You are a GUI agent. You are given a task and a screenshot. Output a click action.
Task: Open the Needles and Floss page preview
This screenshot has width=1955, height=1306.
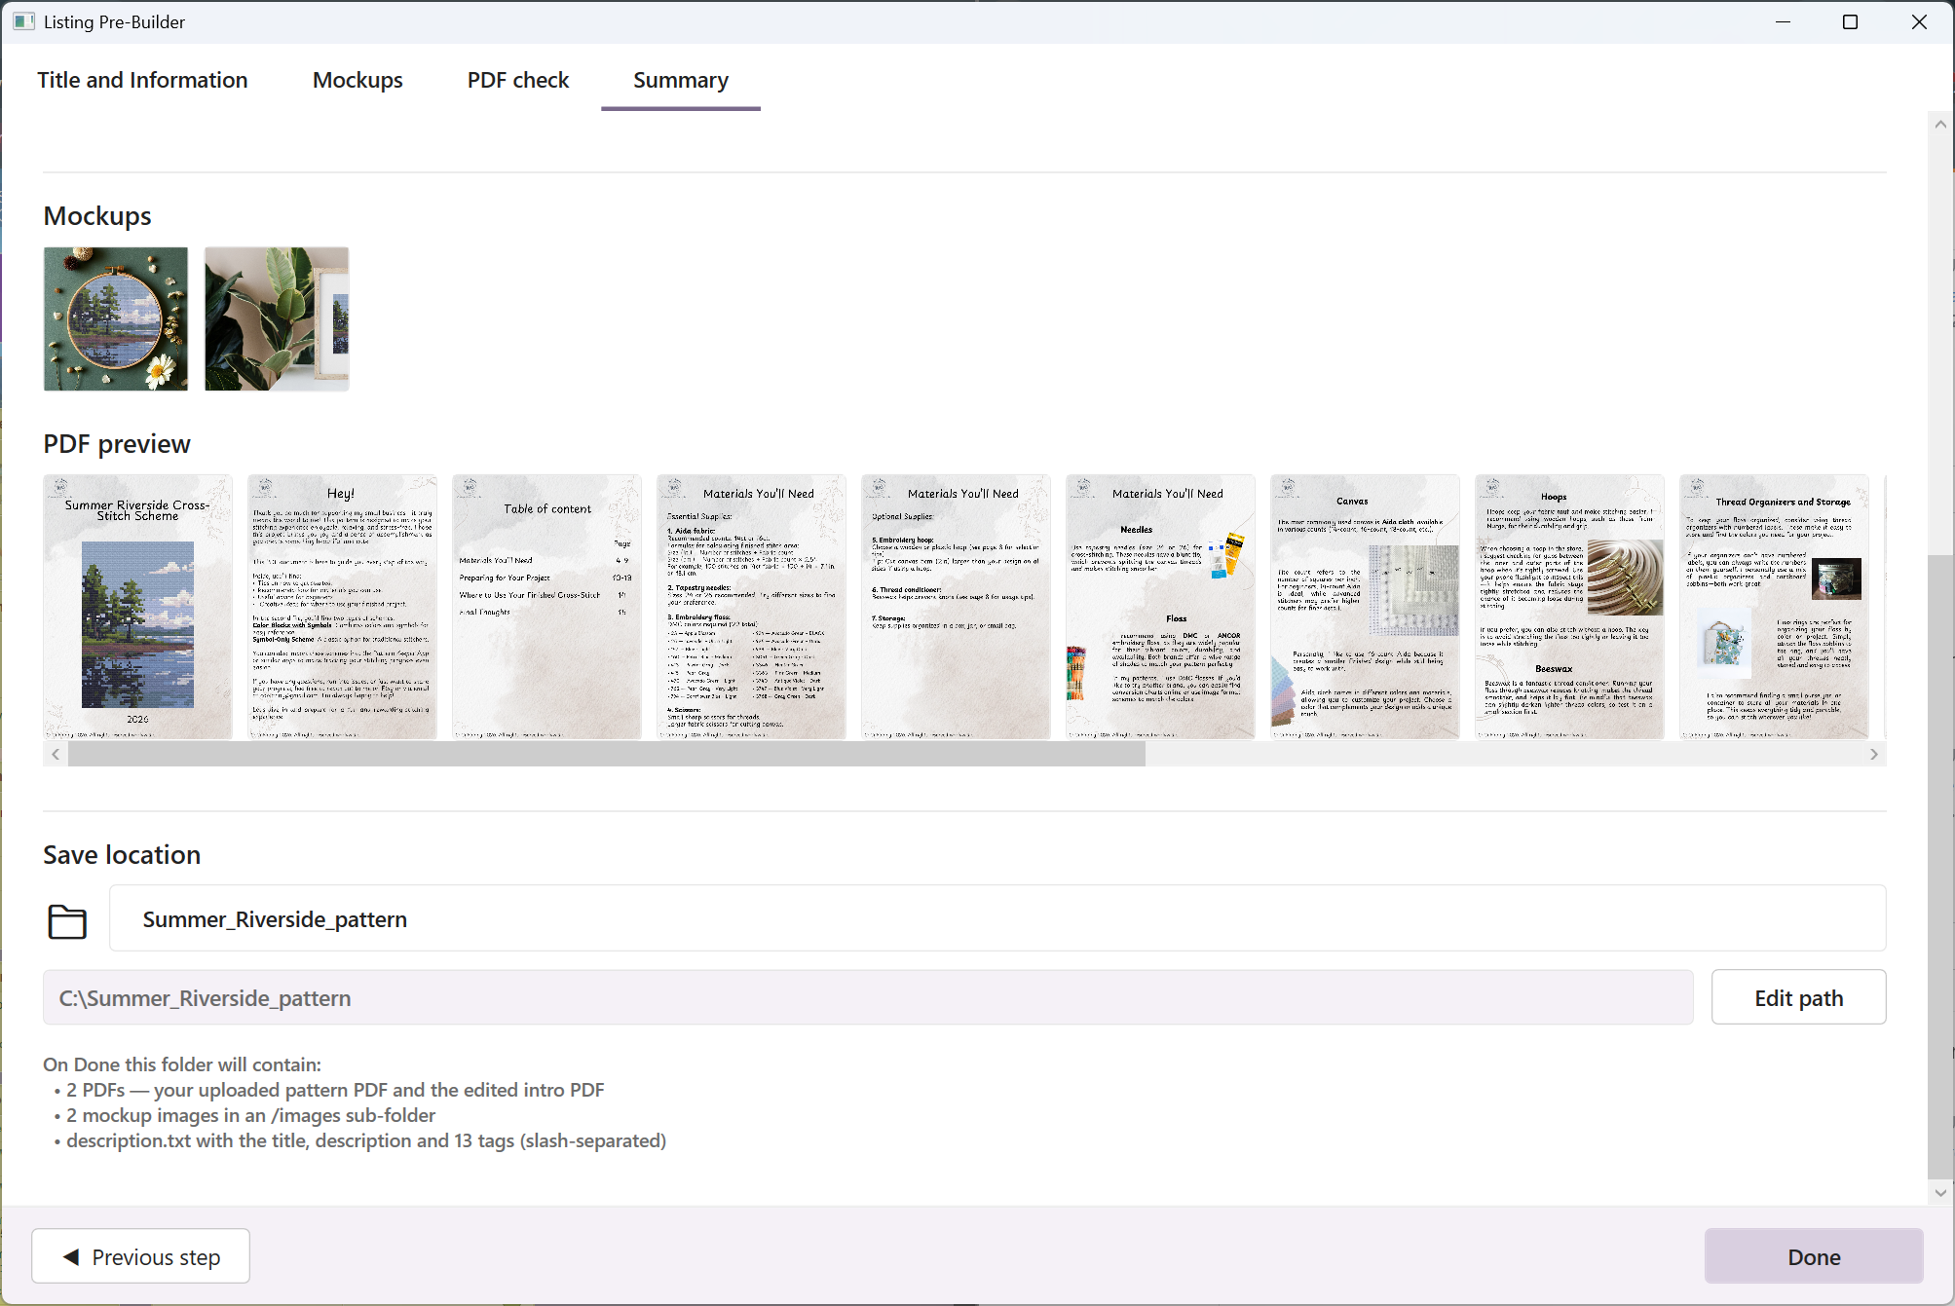(1161, 607)
